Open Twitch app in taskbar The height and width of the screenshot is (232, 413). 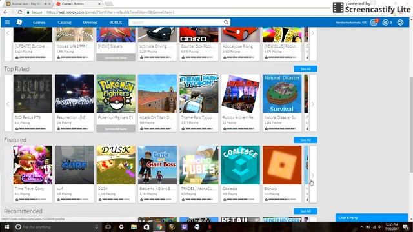pyautogui.click(x=185, y=227)
